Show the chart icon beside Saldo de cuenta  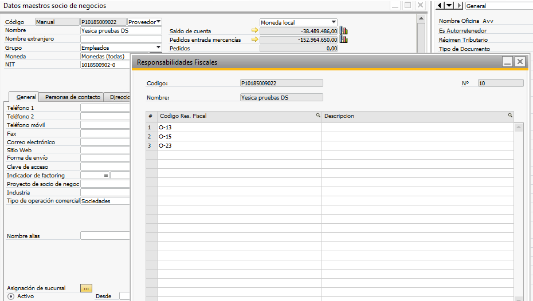[x=344, y=31]
